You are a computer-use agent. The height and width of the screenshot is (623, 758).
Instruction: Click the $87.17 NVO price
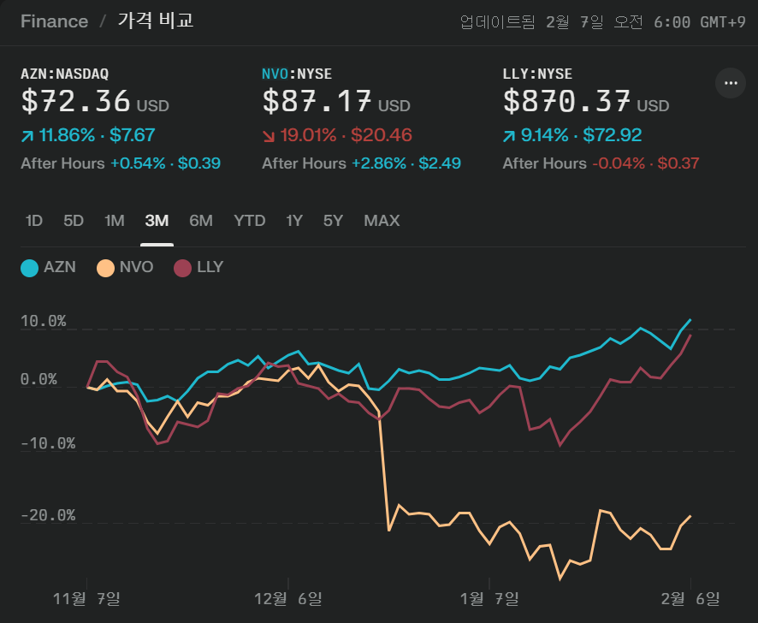(317, 102)
